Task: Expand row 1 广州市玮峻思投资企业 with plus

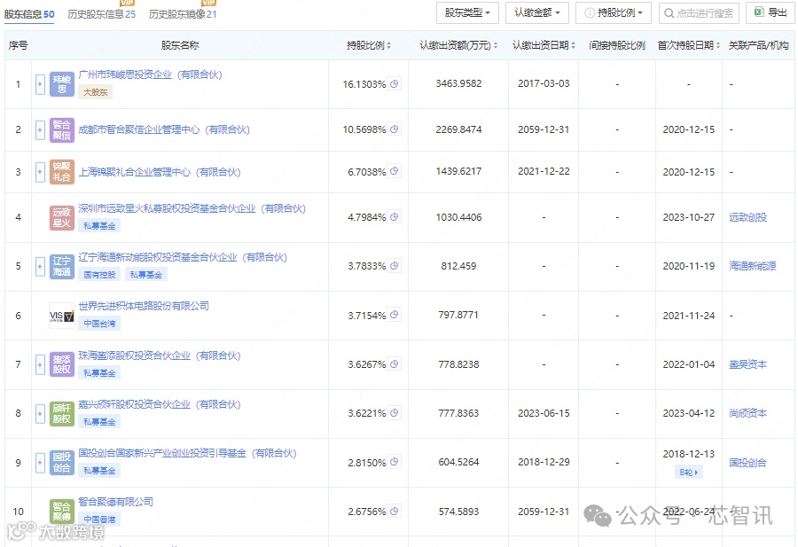Action: 40,84
